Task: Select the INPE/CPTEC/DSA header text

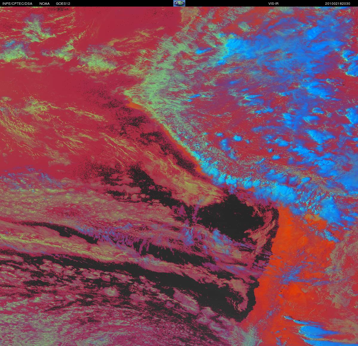Action: [17, 4]
